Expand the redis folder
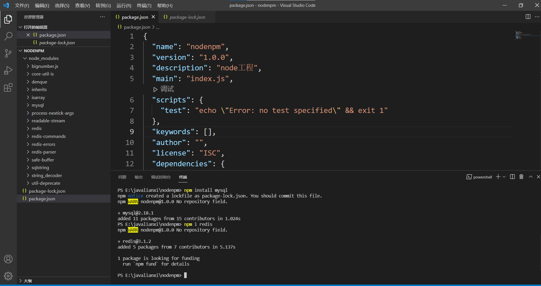 (28, 128)
